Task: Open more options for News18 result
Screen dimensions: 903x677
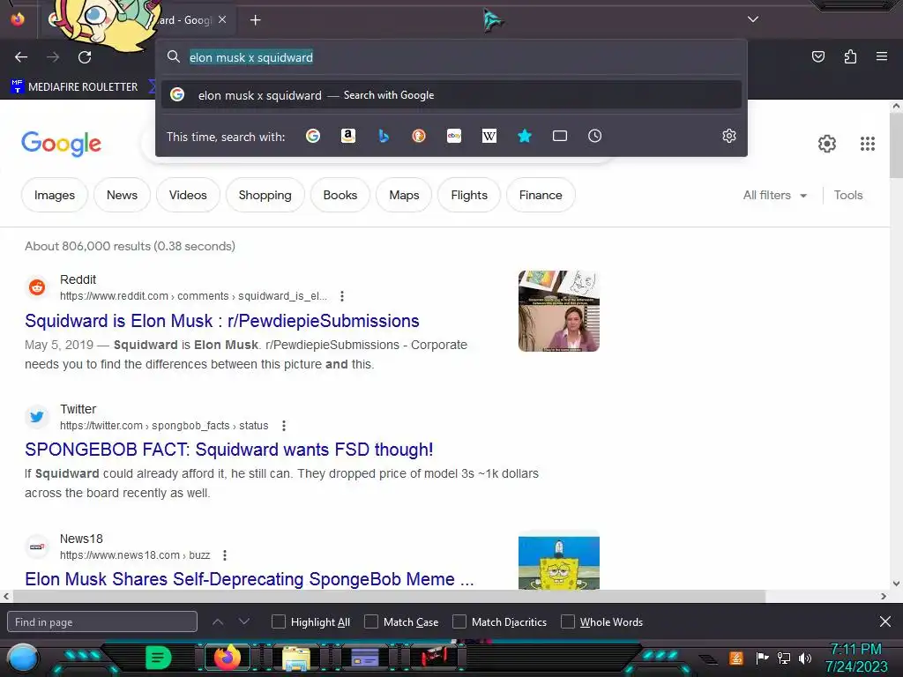Action: 225,555
